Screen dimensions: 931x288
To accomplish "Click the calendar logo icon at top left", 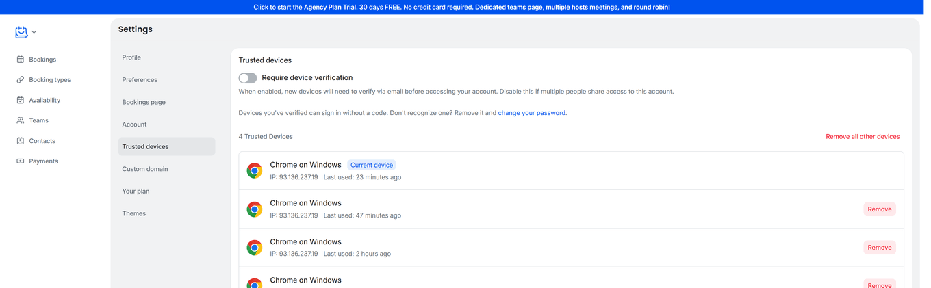I will pyautogui.click(x=21, y=32).
